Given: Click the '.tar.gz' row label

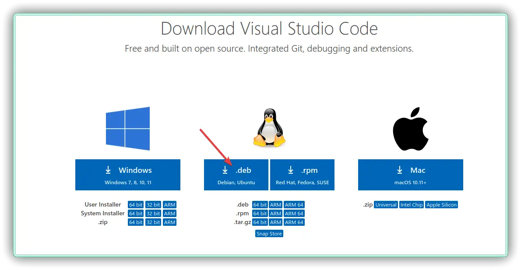Looking at the screenshot, I should 242,222.
